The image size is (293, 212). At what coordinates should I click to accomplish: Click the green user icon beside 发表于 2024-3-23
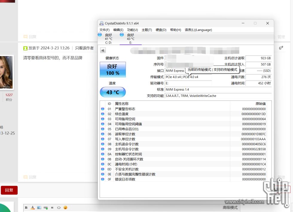[x=25, y=48]
